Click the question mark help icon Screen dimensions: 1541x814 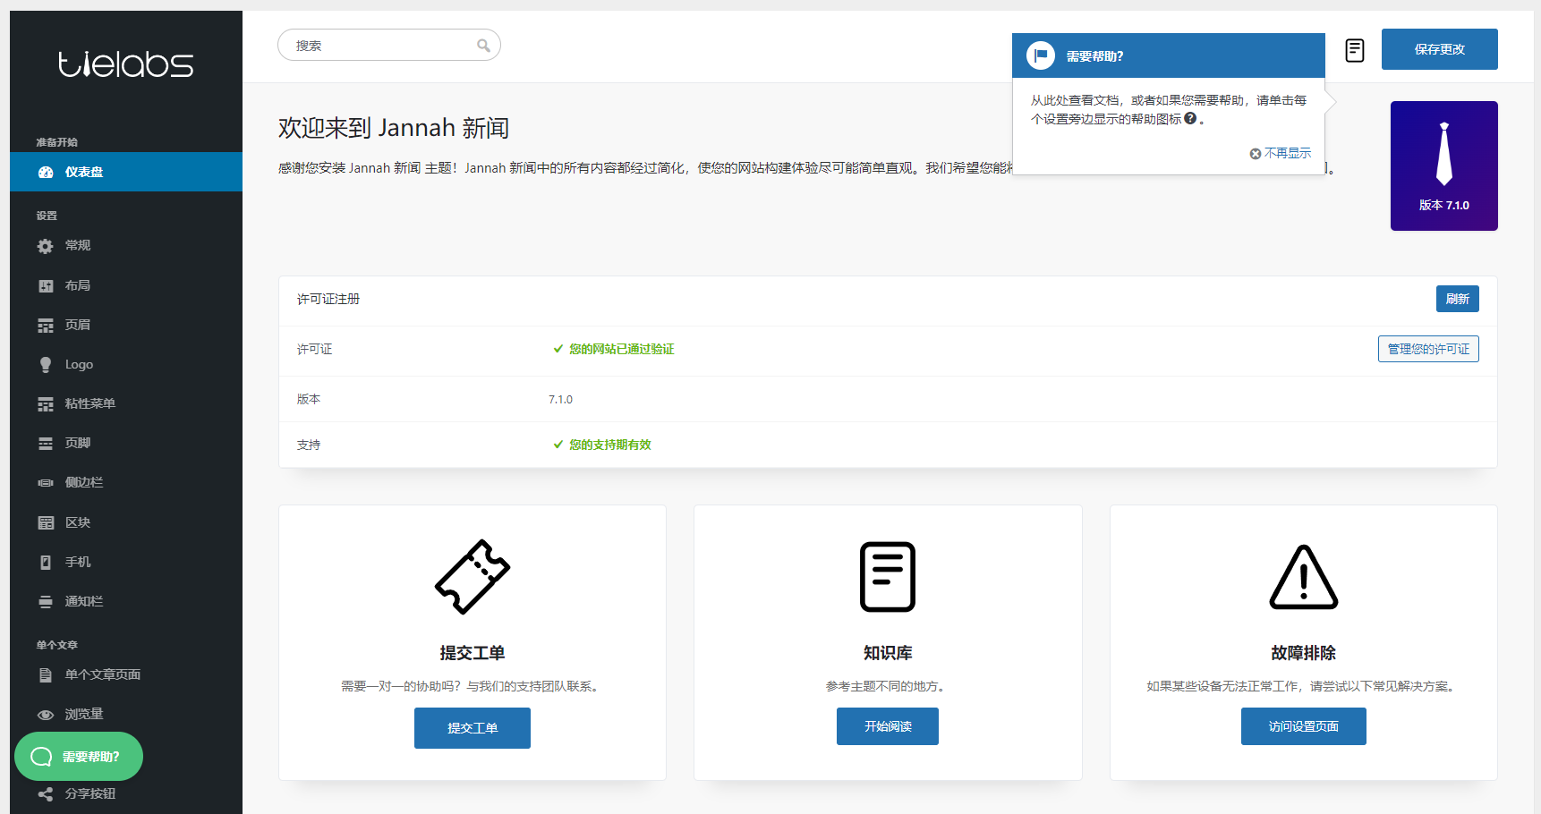click(1190, 118)
